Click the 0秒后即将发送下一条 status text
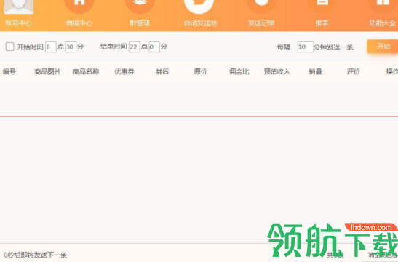 tap(35, 255)
